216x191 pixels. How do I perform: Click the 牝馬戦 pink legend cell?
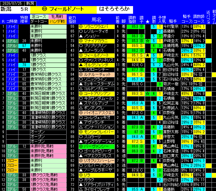click(57, 17)
